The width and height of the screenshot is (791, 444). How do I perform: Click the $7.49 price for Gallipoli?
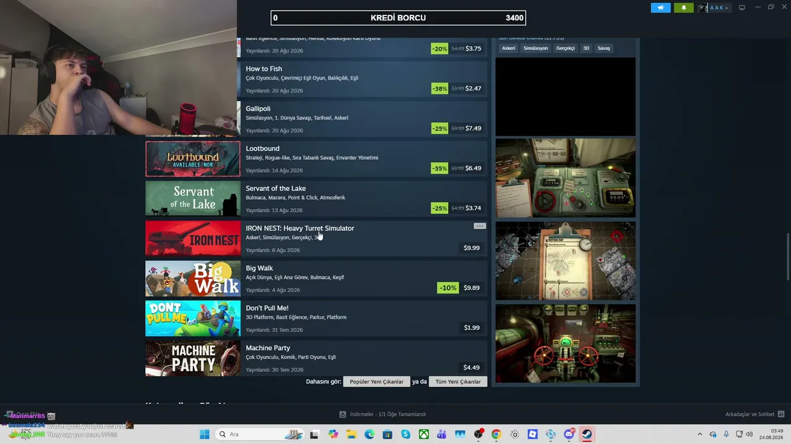pos(473,128)
